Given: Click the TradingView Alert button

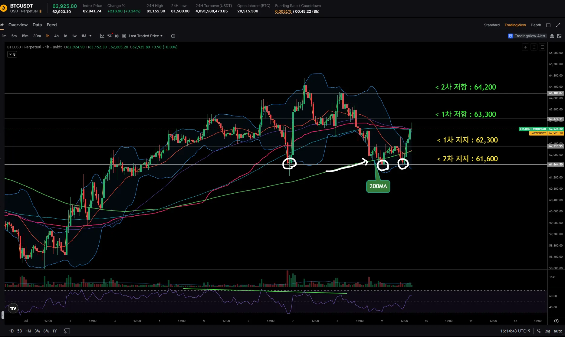Looking at the screenshot, I should [x=527, y=36].
